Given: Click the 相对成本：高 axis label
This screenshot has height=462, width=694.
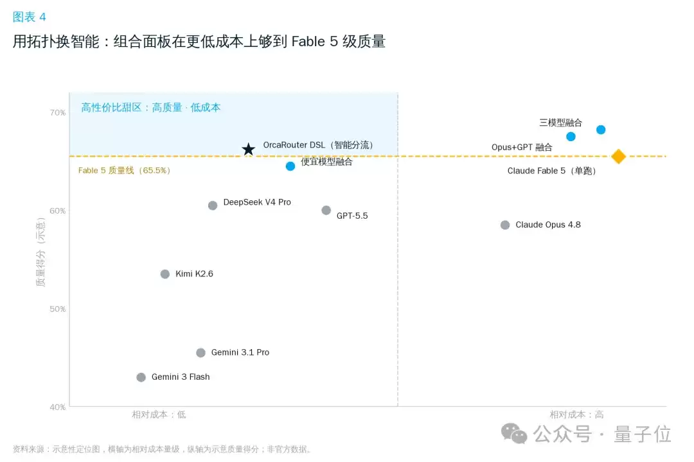Looking at the screenshot, I should pos(576,415).
